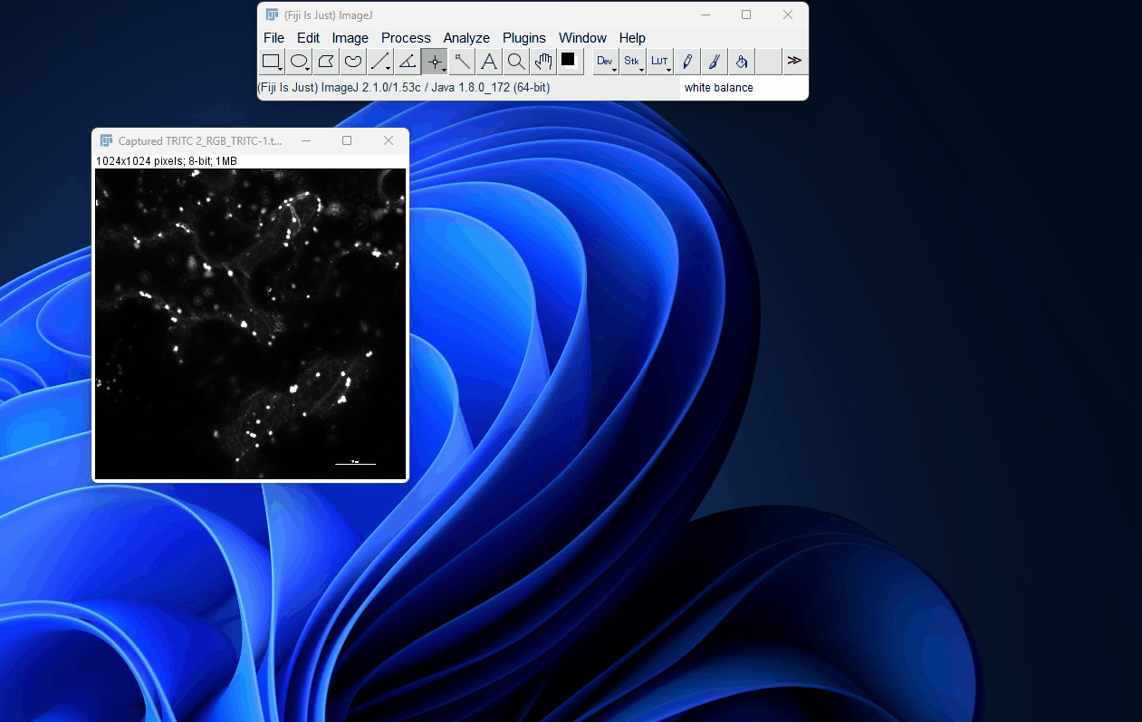Select the Hand scrolling tool

pyautogui.click(x=543, y=62)
